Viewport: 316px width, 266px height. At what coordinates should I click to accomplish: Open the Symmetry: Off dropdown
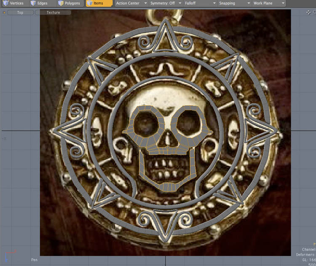coord(166,3)
